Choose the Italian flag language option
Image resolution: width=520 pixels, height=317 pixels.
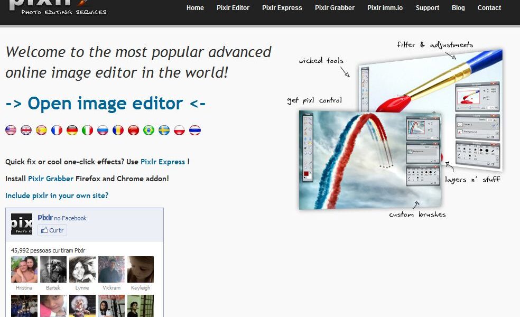(x=88, y=130)
